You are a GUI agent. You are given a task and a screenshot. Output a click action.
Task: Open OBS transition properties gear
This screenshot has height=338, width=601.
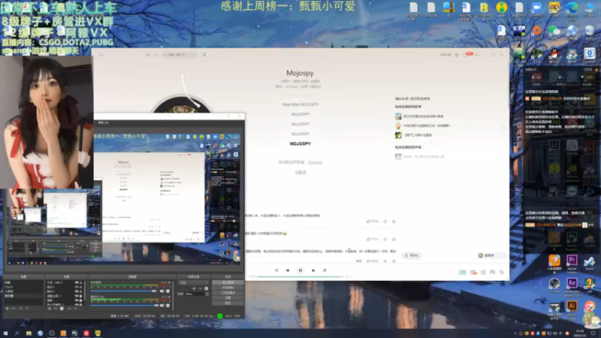point(206,288)
